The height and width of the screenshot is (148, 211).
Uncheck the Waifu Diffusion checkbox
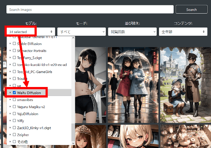click(x=14, y=93)
